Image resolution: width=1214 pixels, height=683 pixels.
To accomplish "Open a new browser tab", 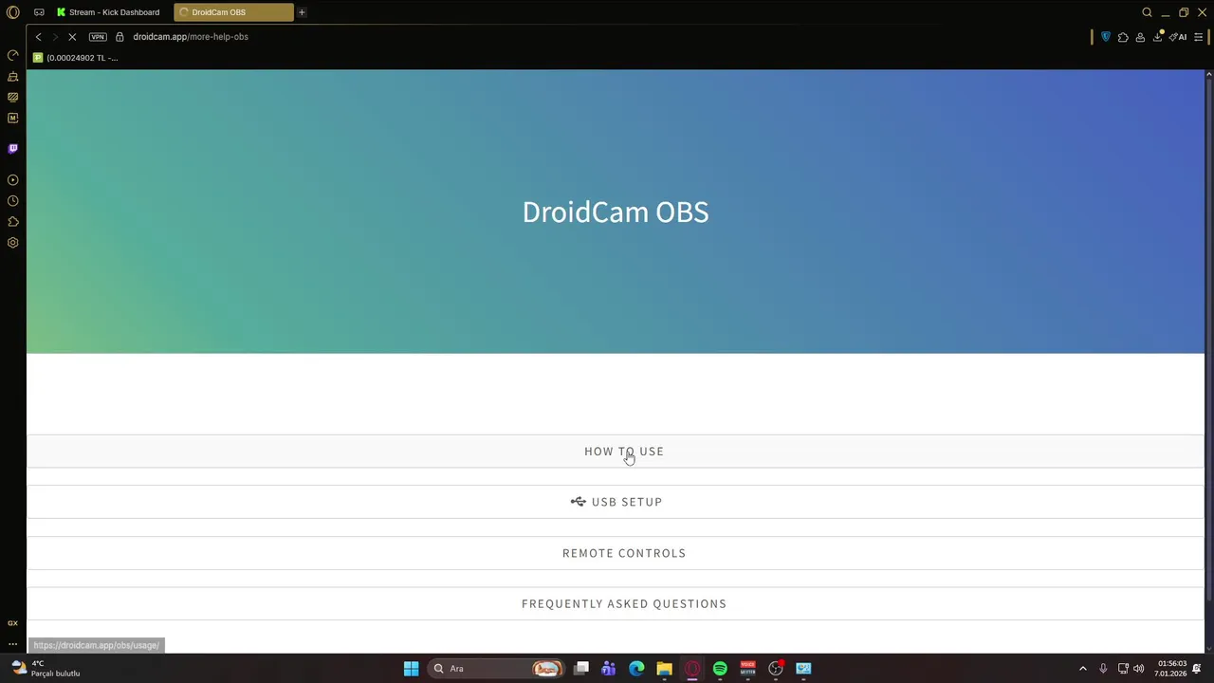I will coord(302,12).
